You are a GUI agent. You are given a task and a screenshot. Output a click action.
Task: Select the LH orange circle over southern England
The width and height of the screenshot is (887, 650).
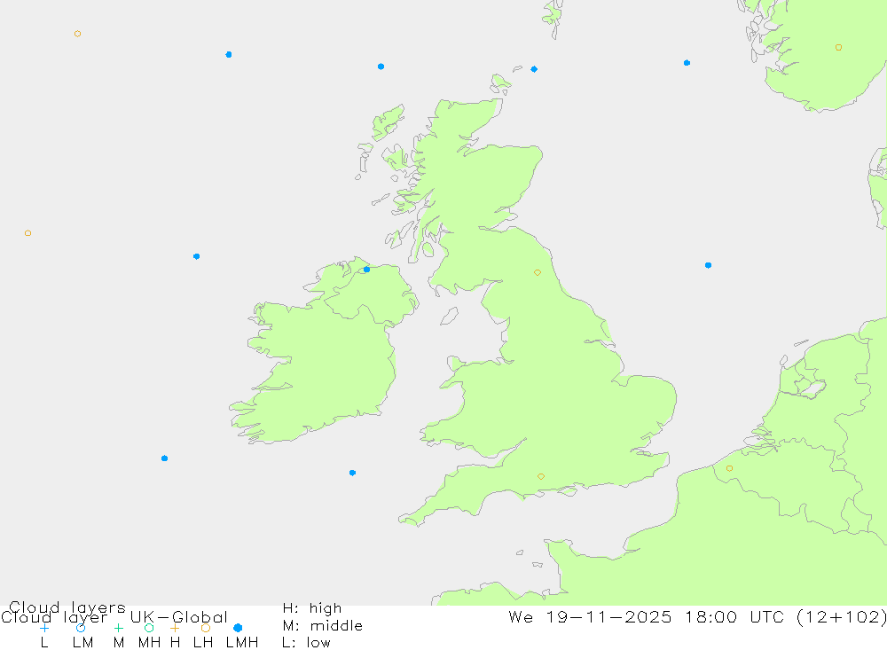[541, 476]
